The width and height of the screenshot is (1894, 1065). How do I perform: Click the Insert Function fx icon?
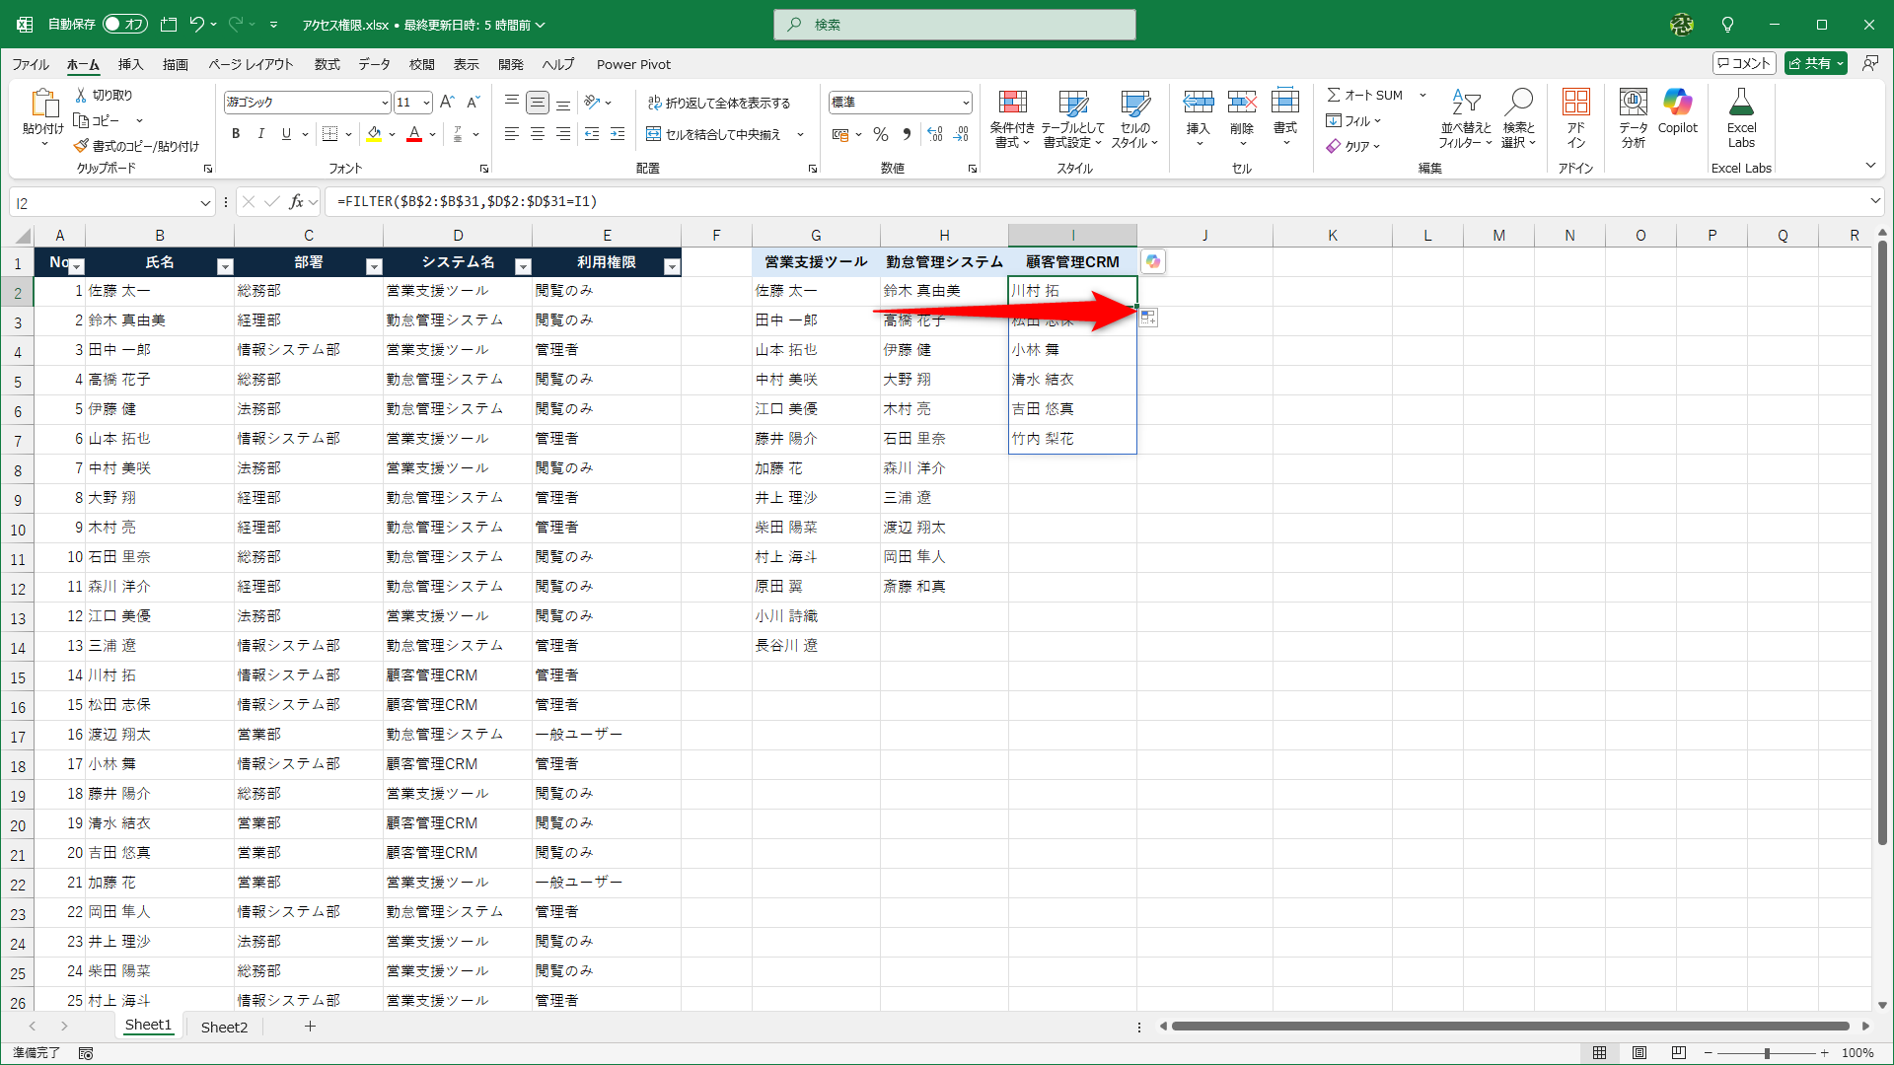(296, 202)
